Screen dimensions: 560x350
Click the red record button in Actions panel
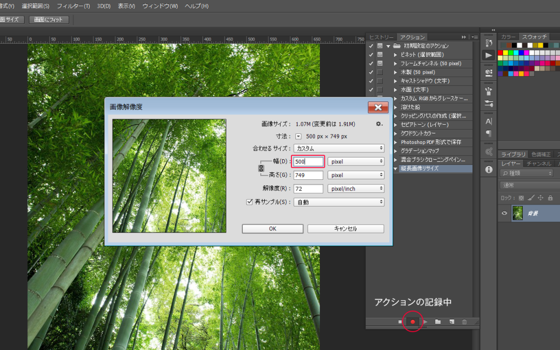coord(413,322)
